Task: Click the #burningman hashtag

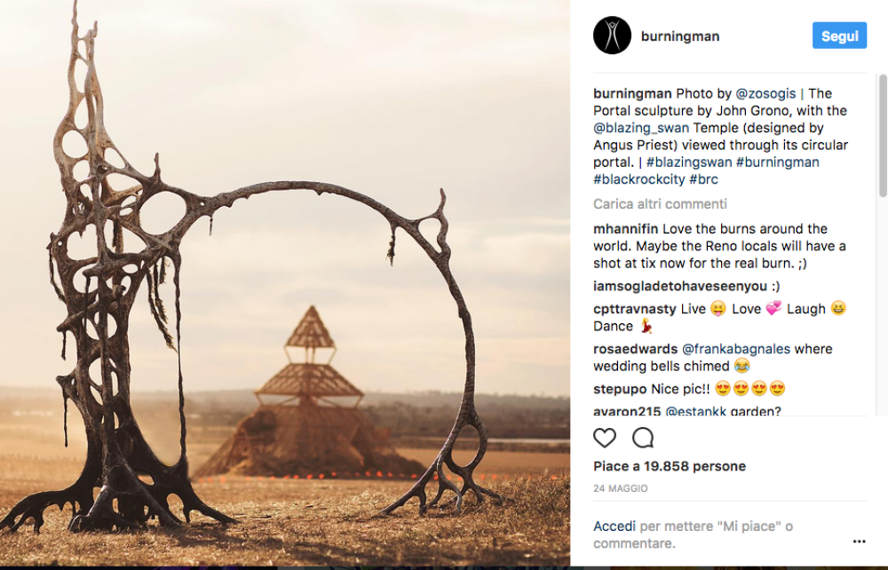Action: click(777, 162)
